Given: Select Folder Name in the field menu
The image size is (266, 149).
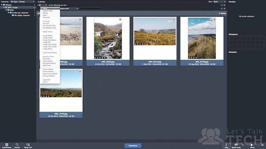Looking at the screenshot, I should 50,32.
